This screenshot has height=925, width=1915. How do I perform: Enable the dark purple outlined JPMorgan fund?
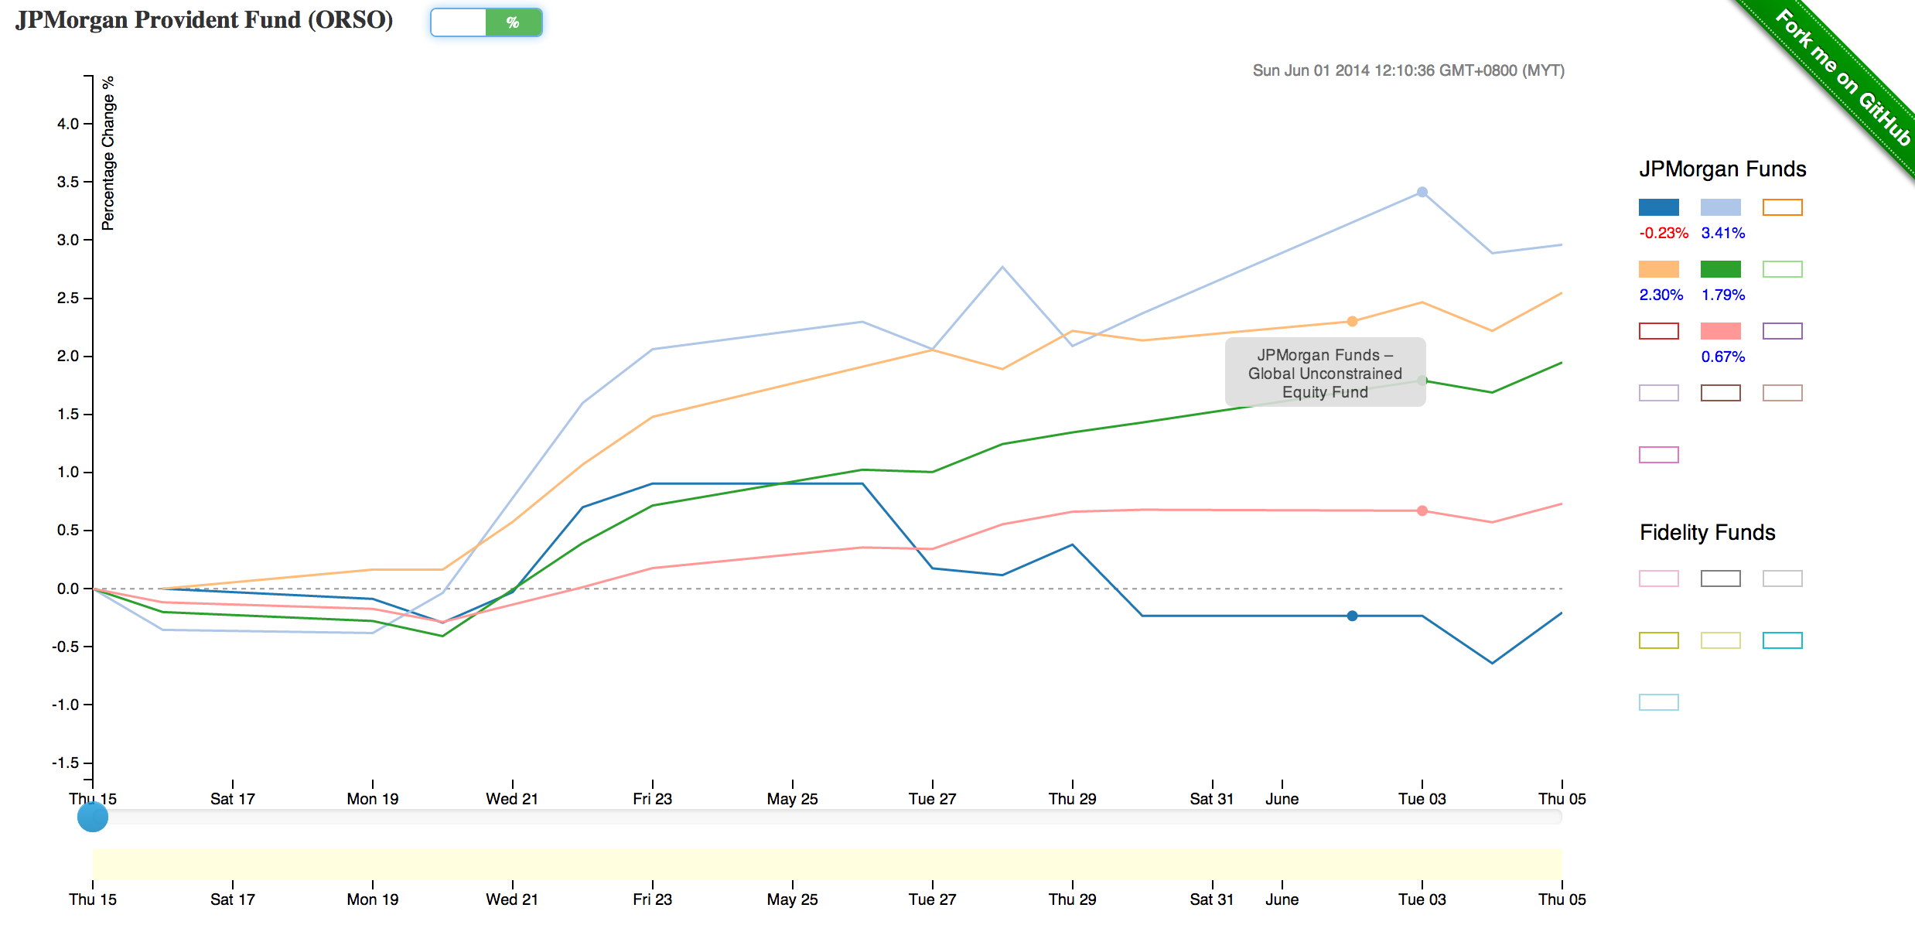tap(1783, 331)
